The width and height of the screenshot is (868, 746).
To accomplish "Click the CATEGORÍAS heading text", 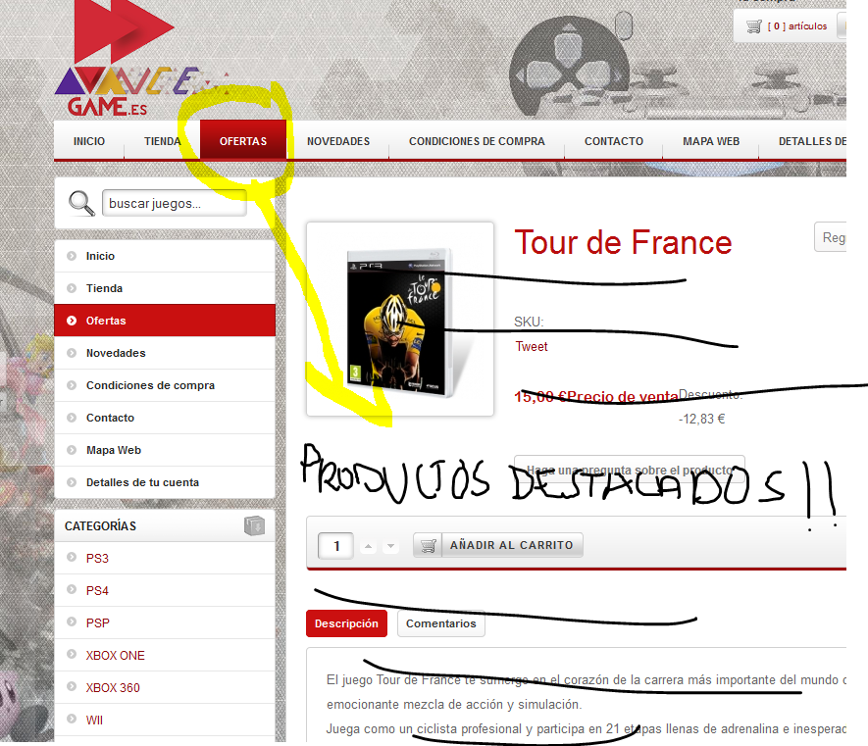I will pos(100,525).
